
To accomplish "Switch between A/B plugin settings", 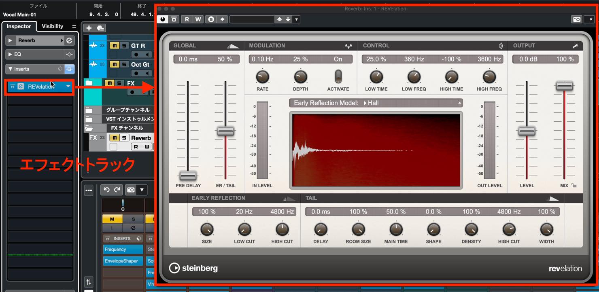I will [211, 19].
